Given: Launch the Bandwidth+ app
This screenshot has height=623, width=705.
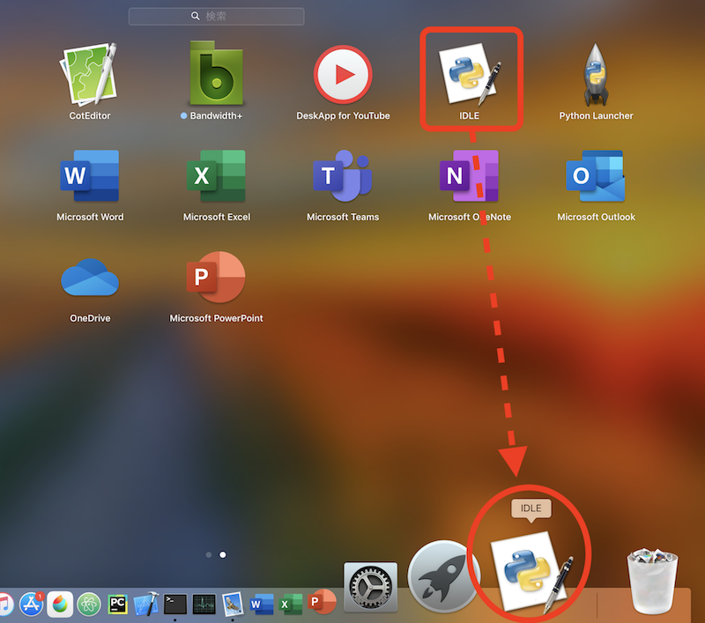Looking at the screenshot, I should (x=216, y=73).
